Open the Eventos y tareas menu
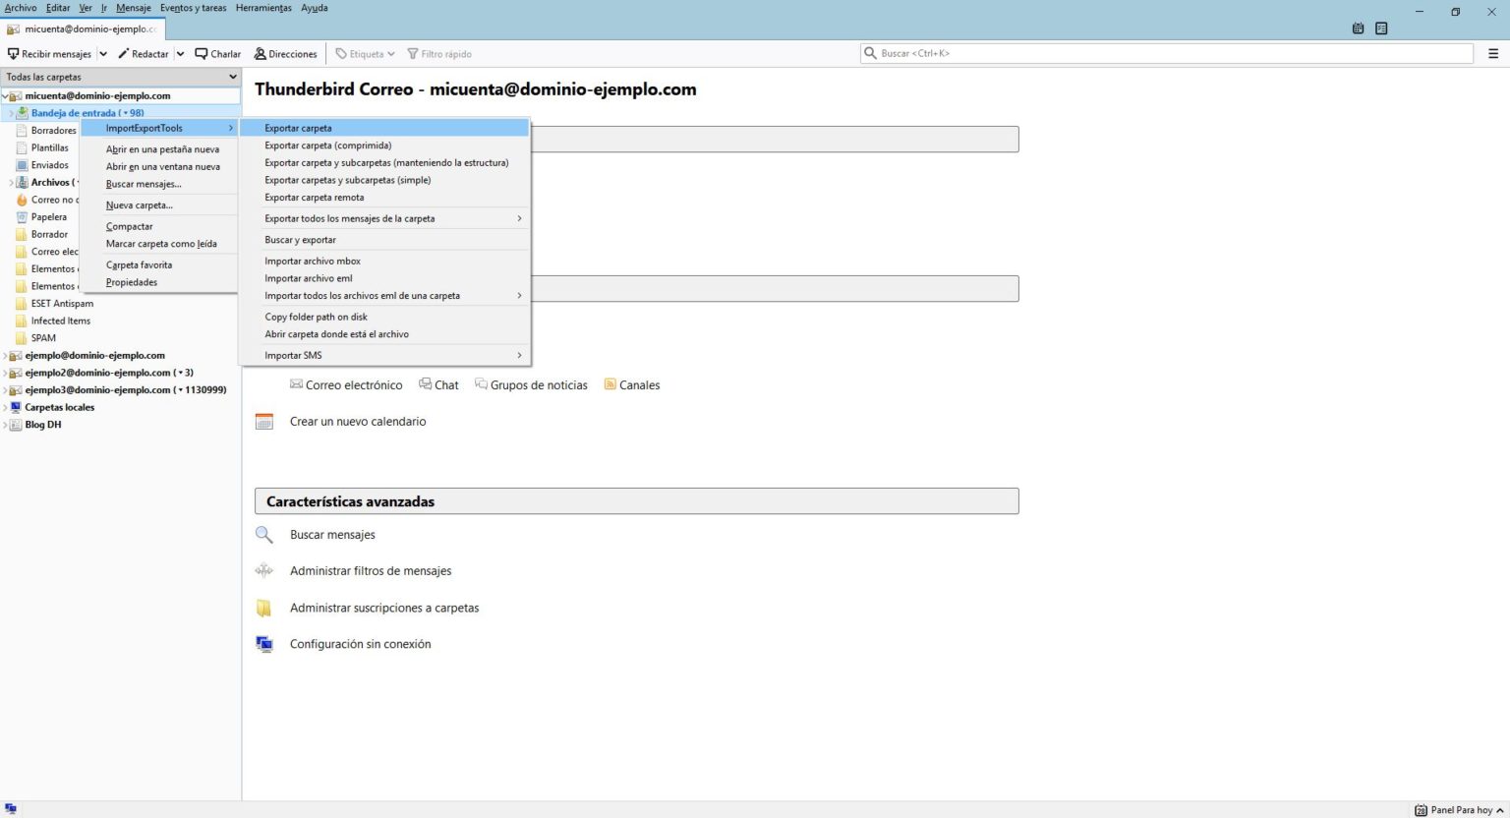 (194, 8)
